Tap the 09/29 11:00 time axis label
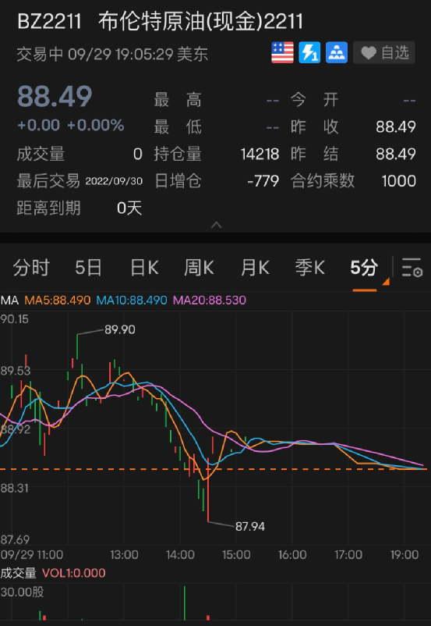This screenshot has width=431, height=626. pos(32,554)
